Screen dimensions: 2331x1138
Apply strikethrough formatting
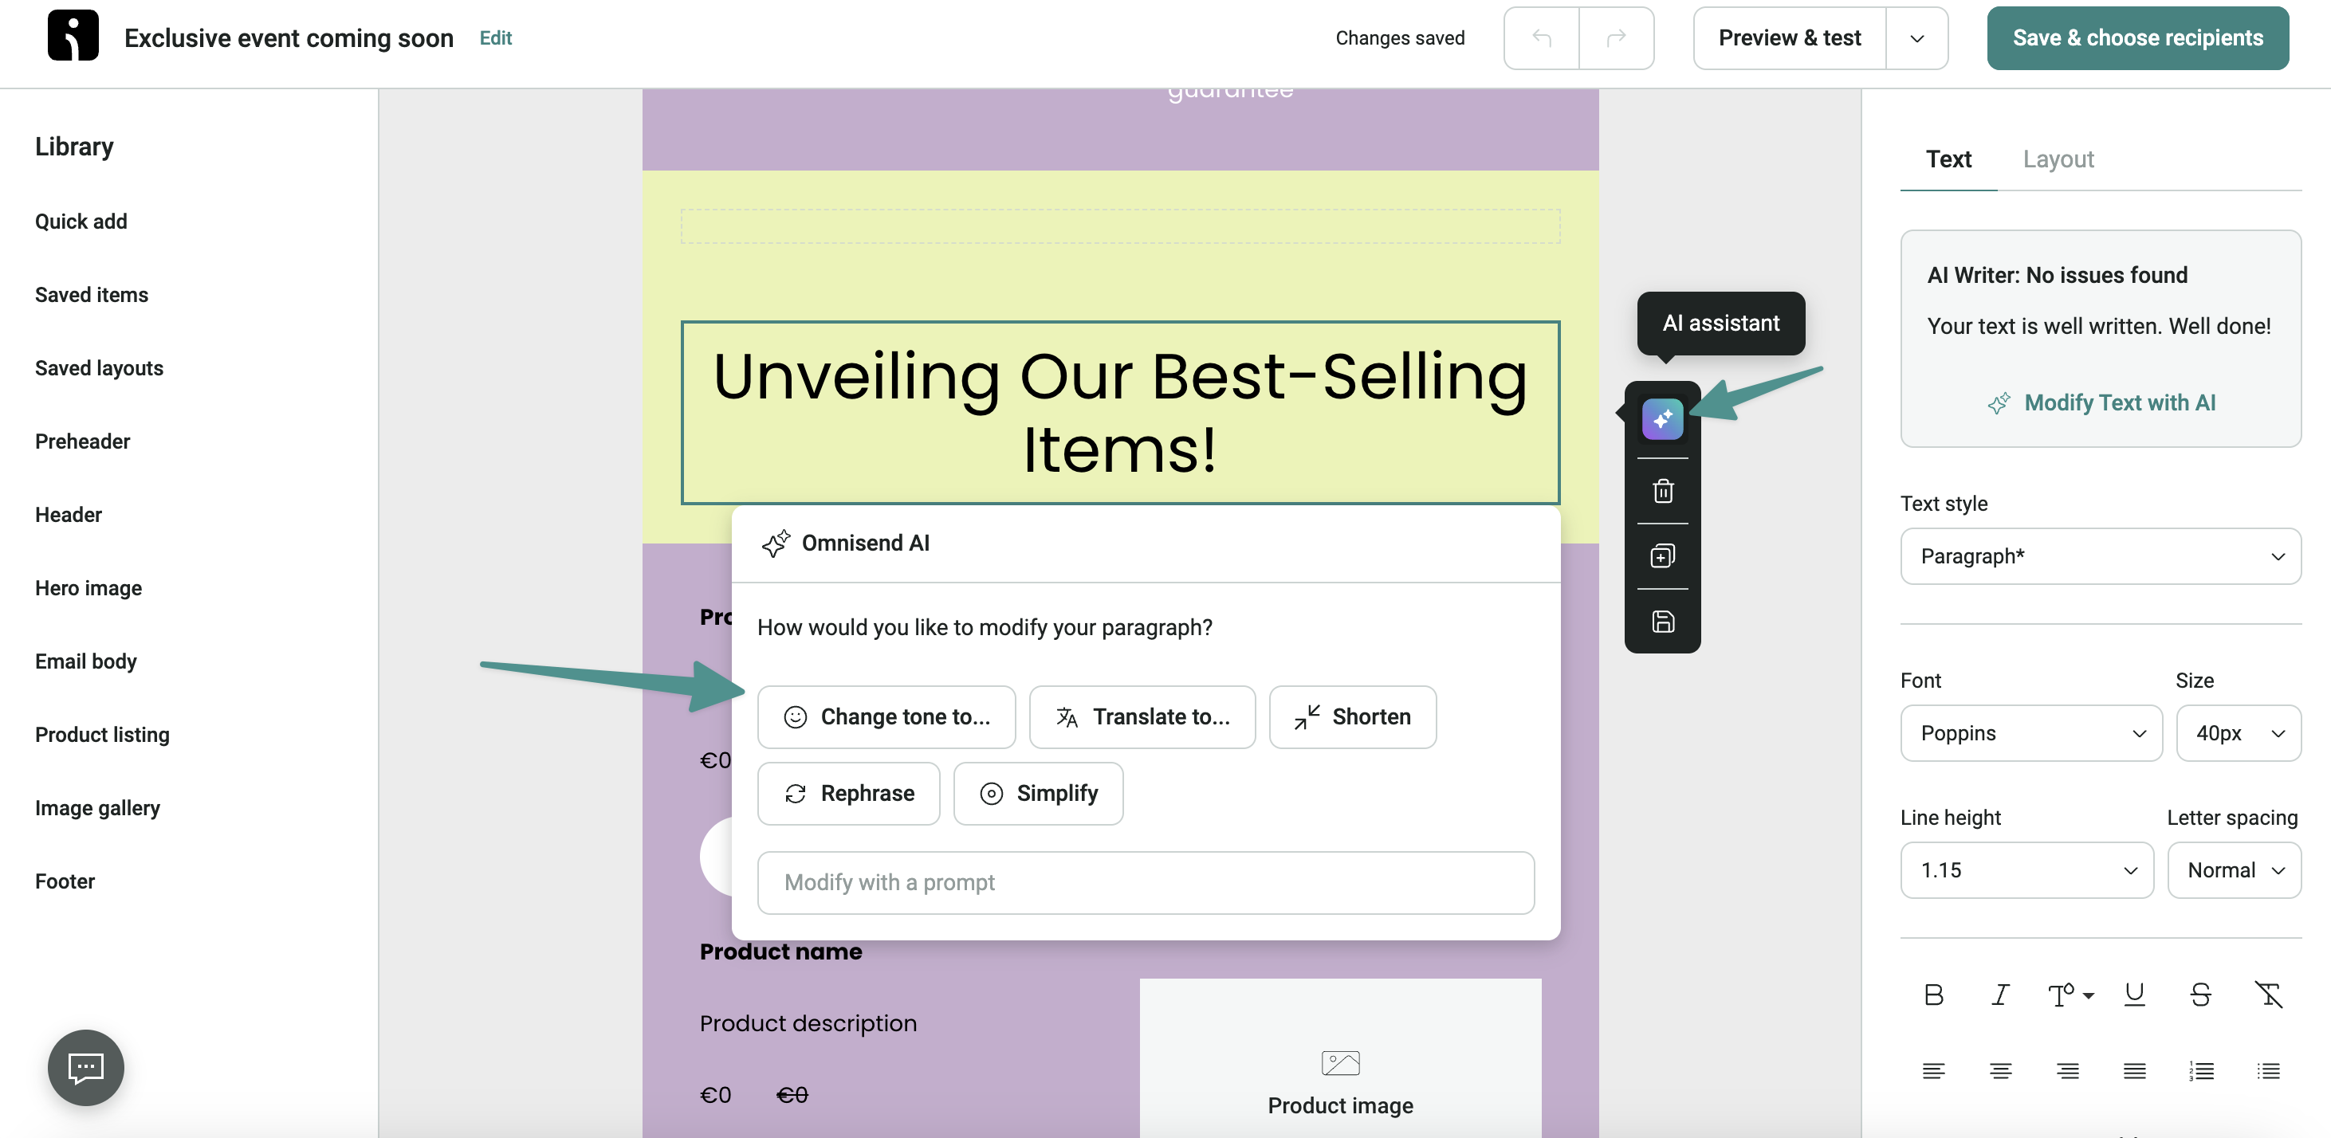tap(2202, 995)
